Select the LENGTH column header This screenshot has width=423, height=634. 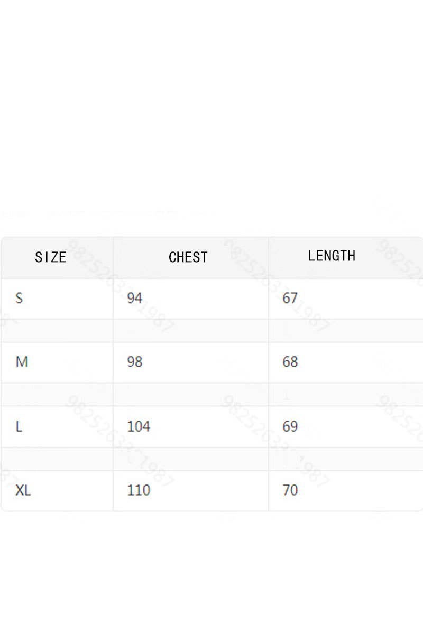332,256
